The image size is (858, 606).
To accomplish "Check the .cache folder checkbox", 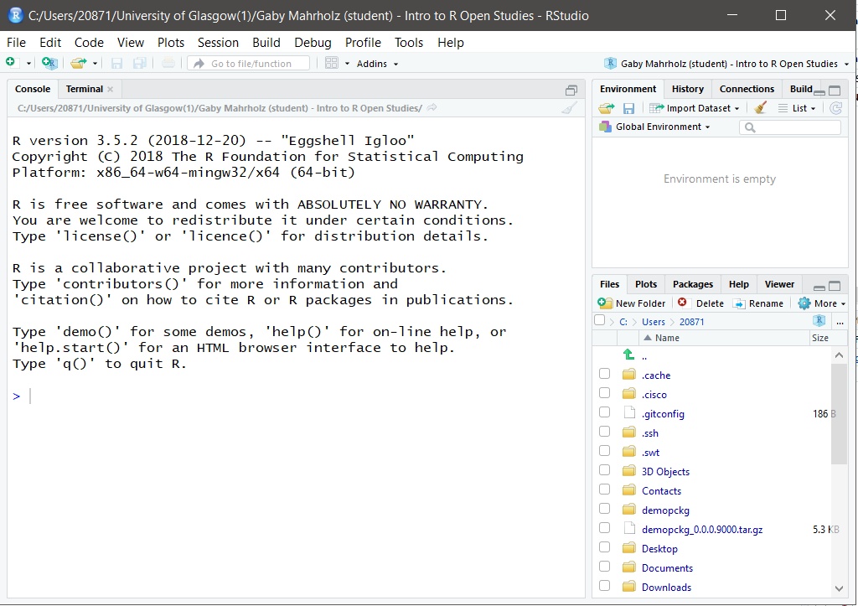I will 604,373.
